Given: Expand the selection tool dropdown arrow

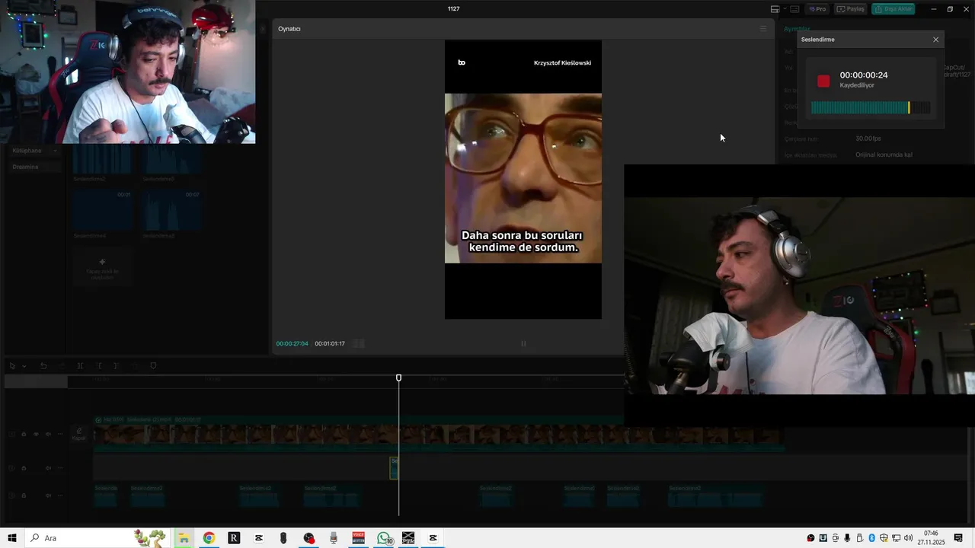Looking at the screenshot, I should pyautogui.click(x=24, y=366).
